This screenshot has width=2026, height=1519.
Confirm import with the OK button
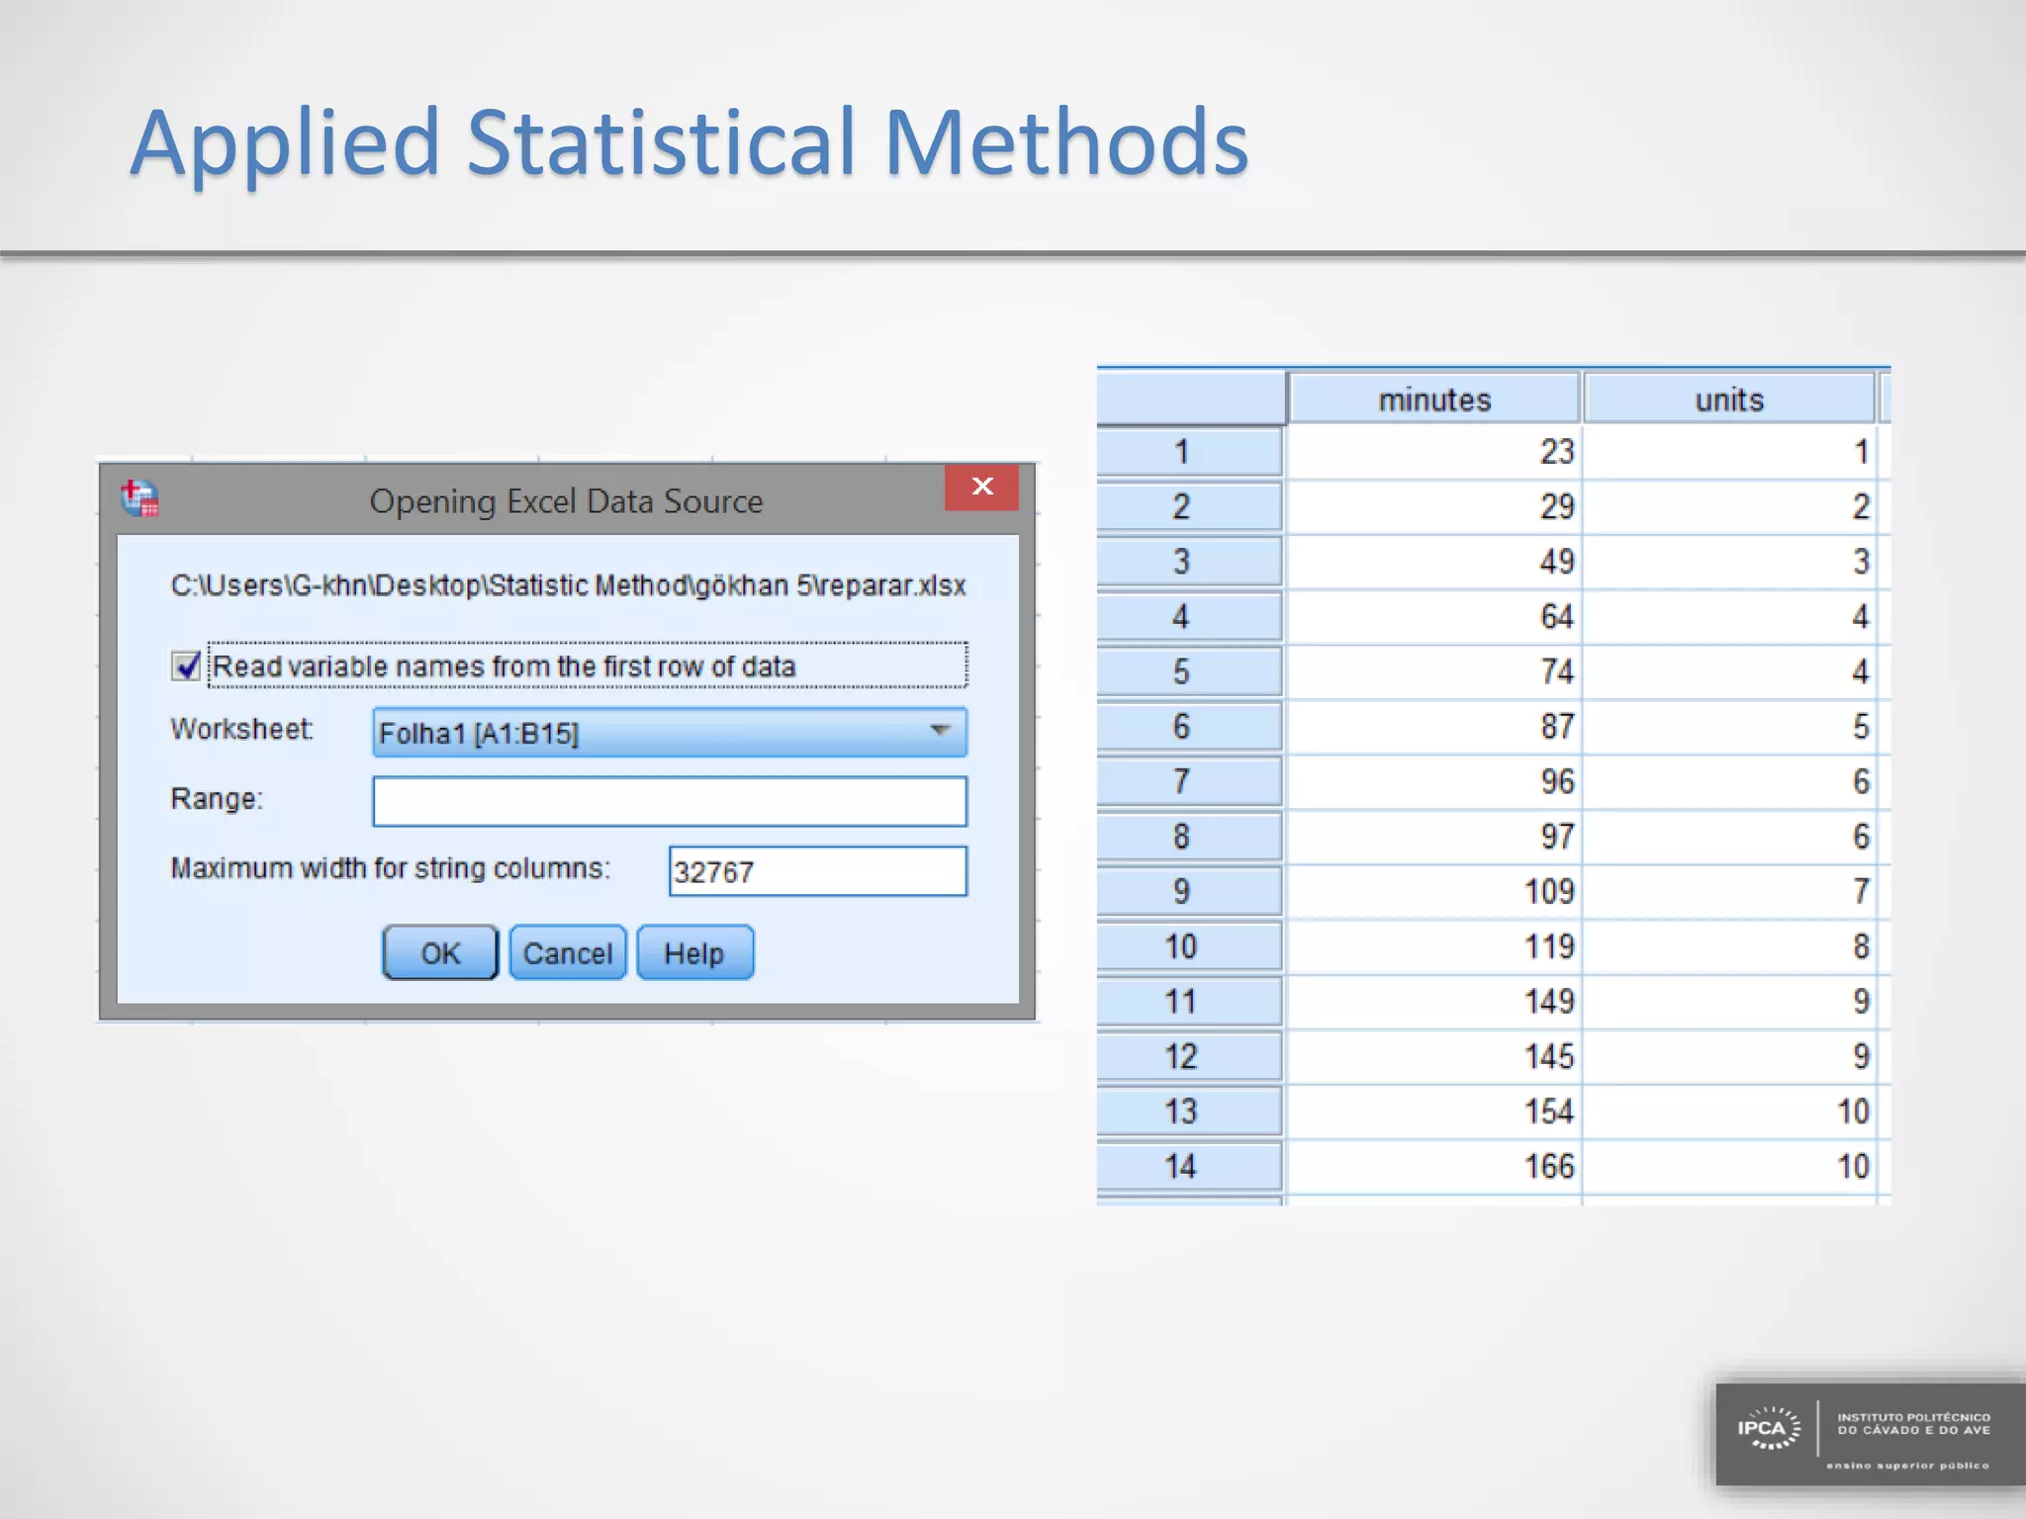pos(440,952)
